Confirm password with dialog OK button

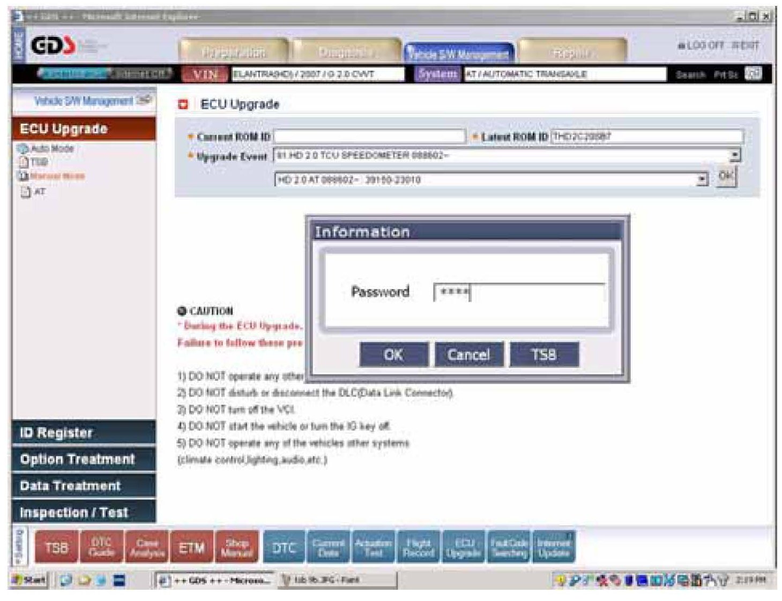pos(393,355)
